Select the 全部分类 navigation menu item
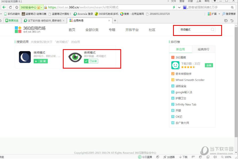238x159 pixels. click(x=92, y=30)
